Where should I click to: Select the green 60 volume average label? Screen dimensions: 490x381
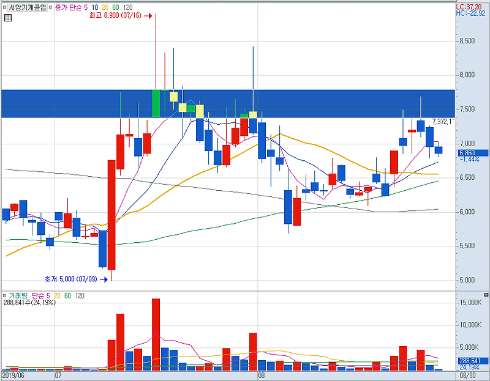coord(68,295)
